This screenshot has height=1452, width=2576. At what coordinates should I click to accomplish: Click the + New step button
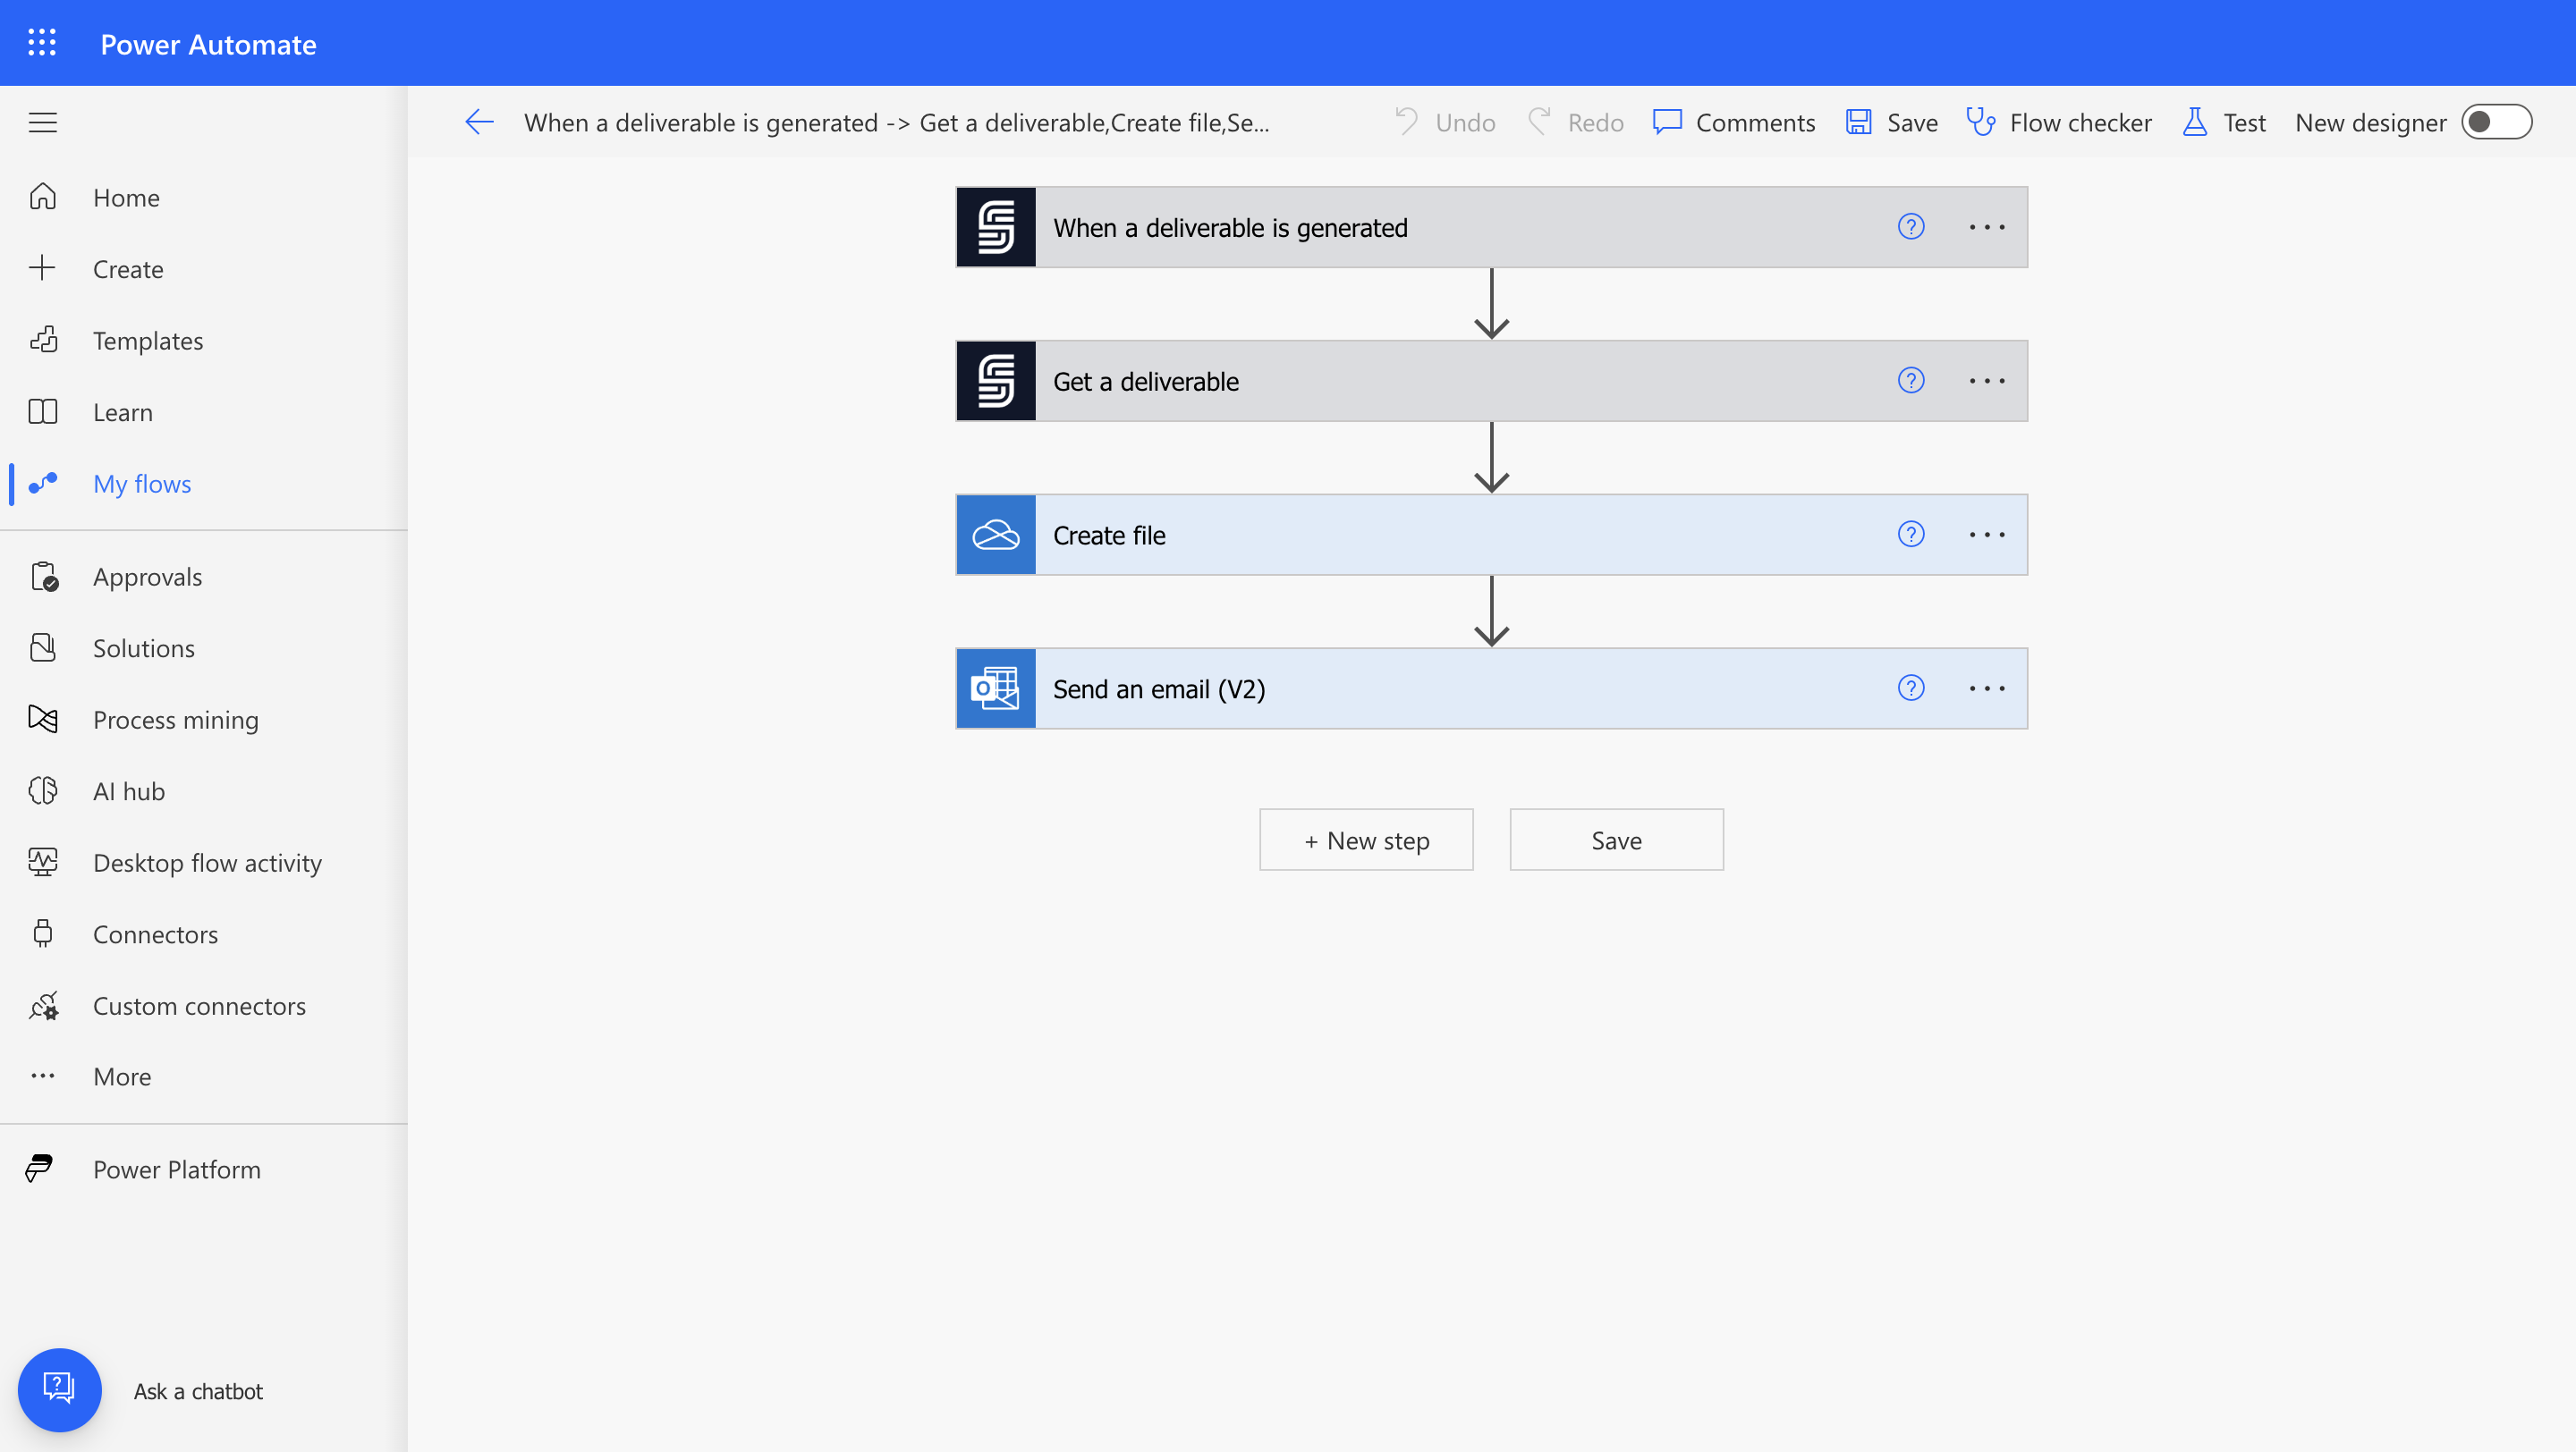(x=1366, y=840)
